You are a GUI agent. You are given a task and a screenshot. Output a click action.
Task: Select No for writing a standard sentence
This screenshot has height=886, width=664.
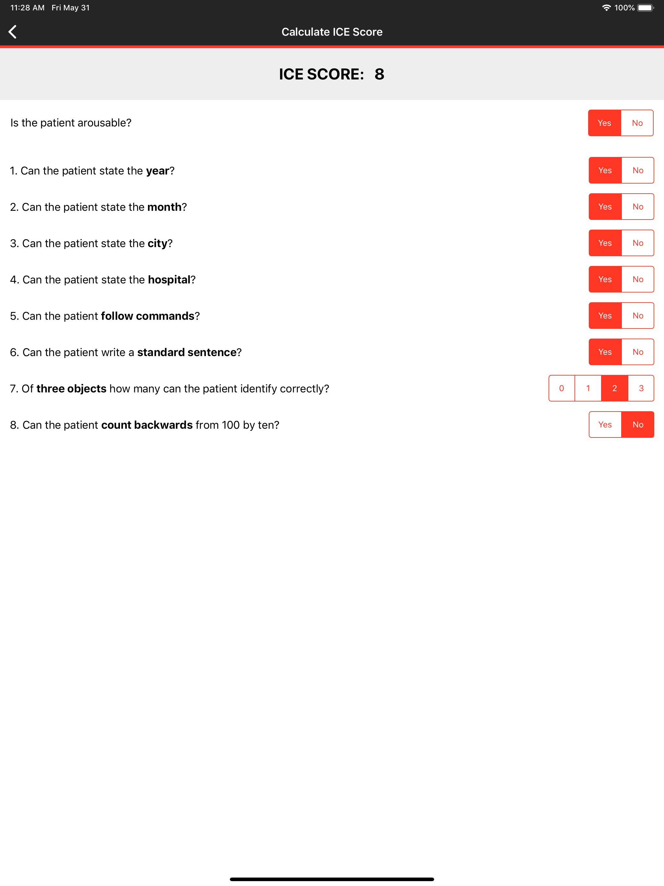pos(638,352)
